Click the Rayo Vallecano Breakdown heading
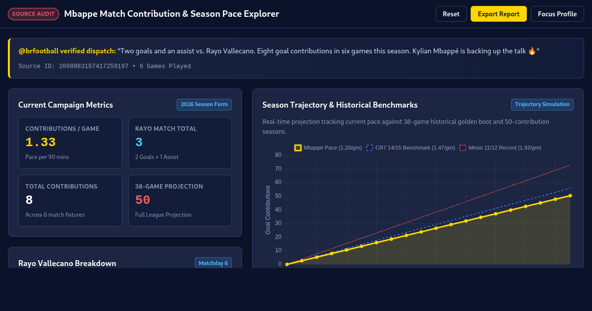592x311 pixels. 67,263
